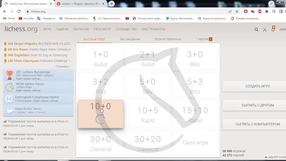This screenshot has height=161, width=286.
Task: Open new browser tab with plus
Action: click(112, 4)
